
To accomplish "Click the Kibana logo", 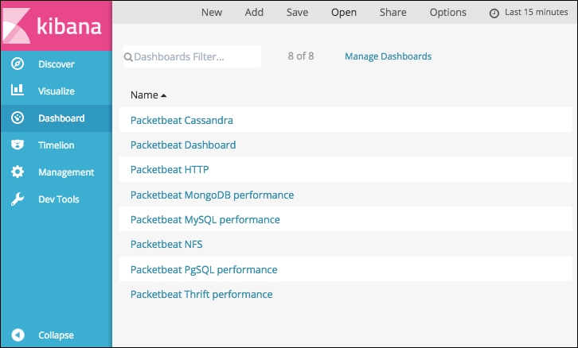I will [x=56, y=25].
